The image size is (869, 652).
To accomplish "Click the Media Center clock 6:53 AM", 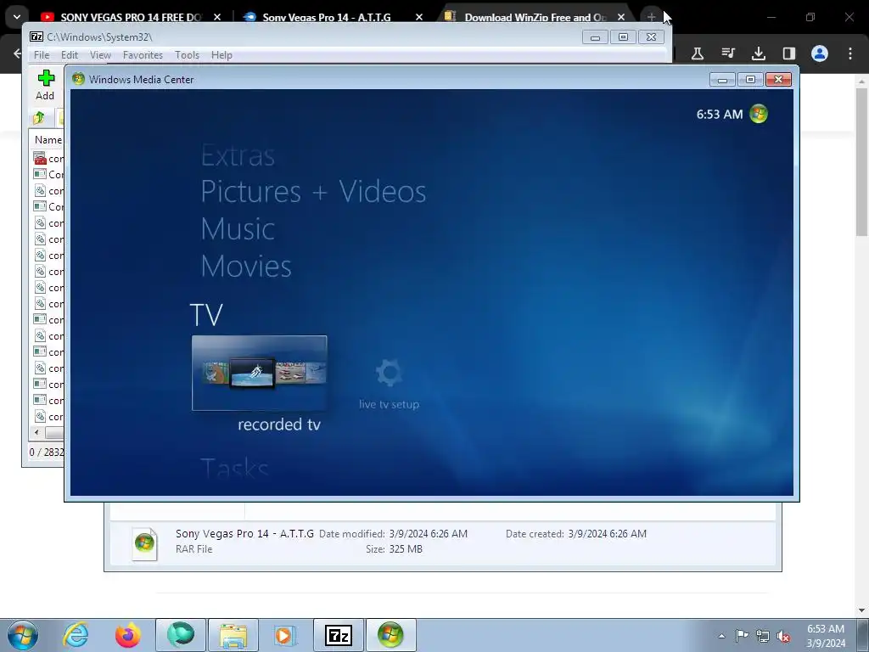I will click(720, 115).
